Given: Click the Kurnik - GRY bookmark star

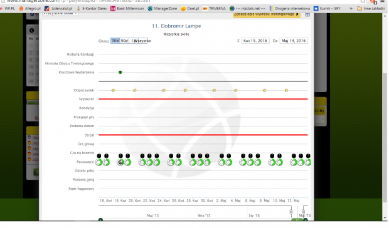Looking at the screenshot, I should [316, 9].
